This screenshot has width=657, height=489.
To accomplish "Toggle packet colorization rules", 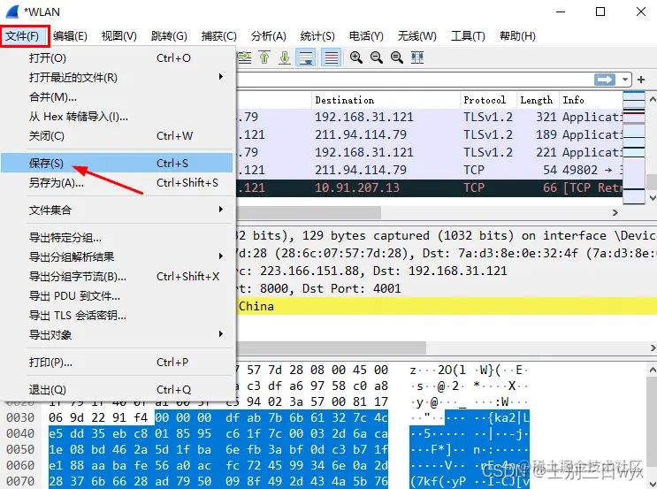I will (331, 57).
